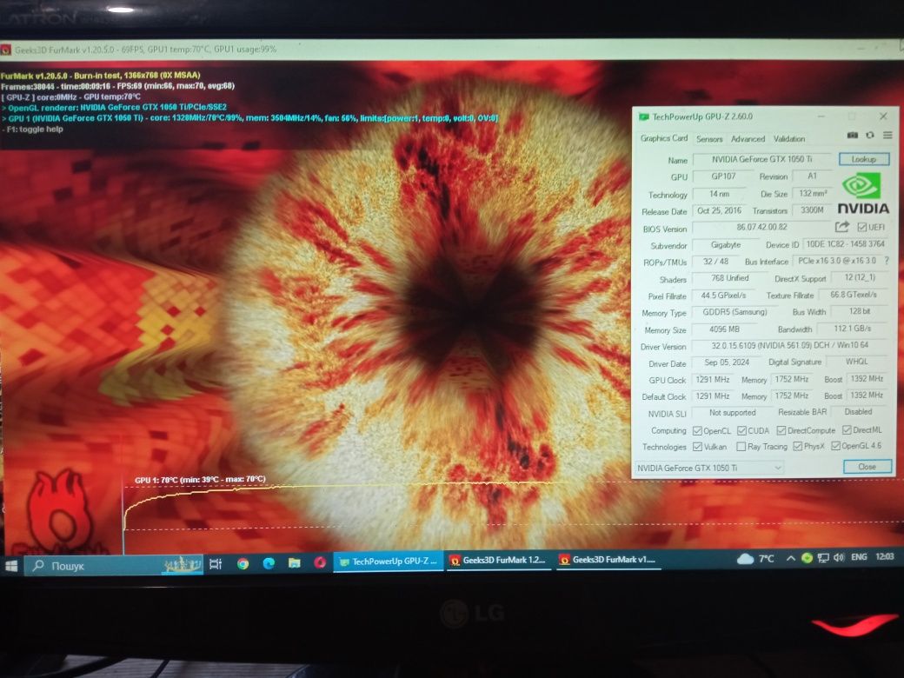The image size is (904, 678).
Task: Click the Lookup button
Action: pos(864,158)
